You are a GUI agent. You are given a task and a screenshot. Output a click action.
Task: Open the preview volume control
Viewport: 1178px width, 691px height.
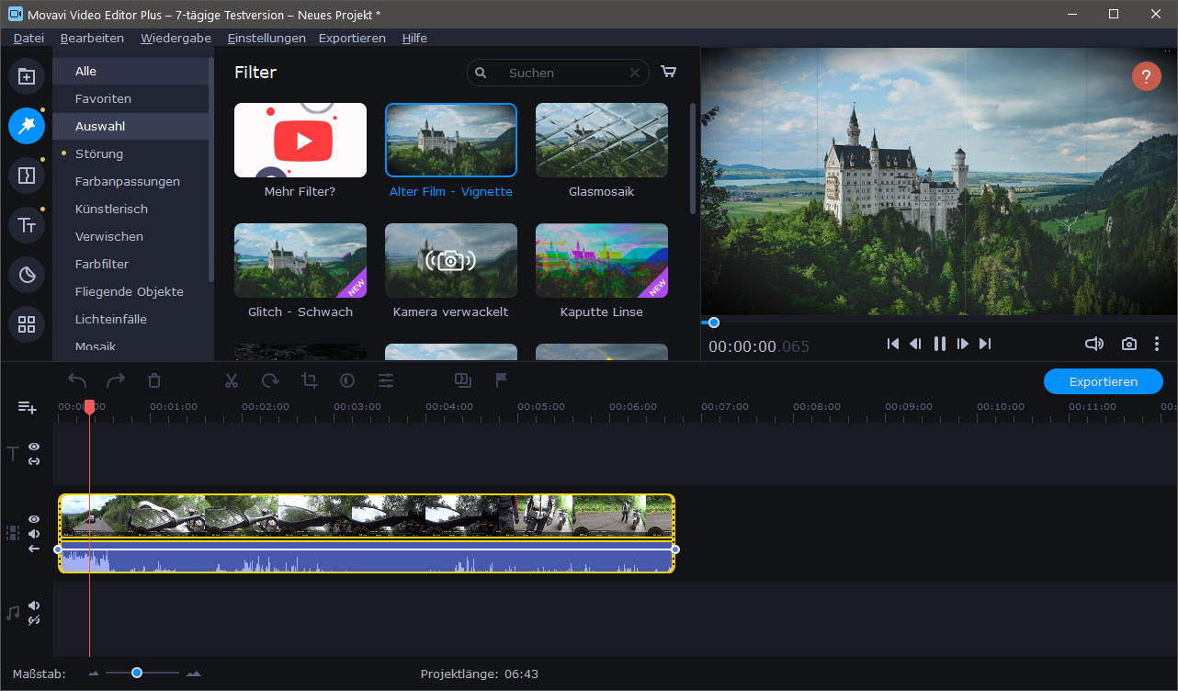tap(1093, 344)
